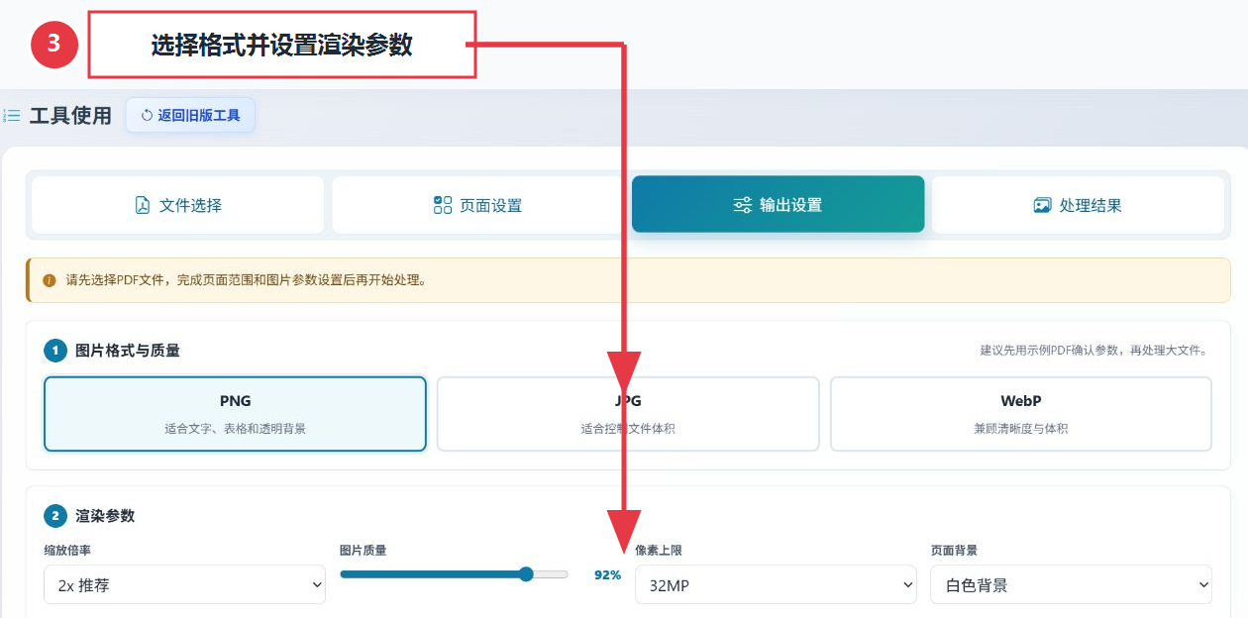1248x618 pixels.
Task: Click the 返回旧版工具 button
Action: (x=190, y=115)
